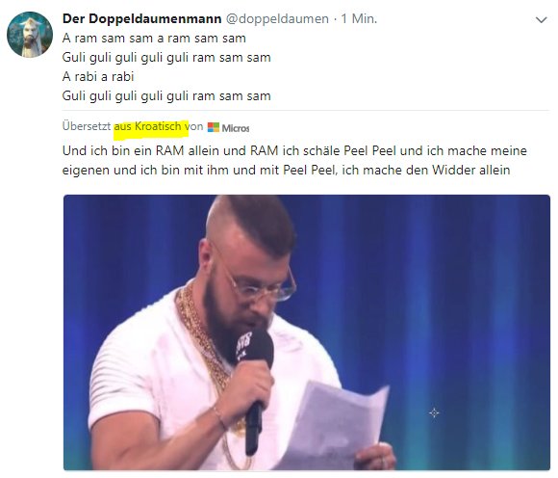The width and height of the screenshot is (558, 478).
Task: Click translated line ending 'den Widder allein'
Action: [x=286, y=170]
